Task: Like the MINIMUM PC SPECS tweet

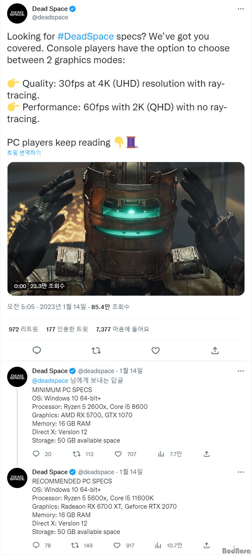Action: (117, 454)
